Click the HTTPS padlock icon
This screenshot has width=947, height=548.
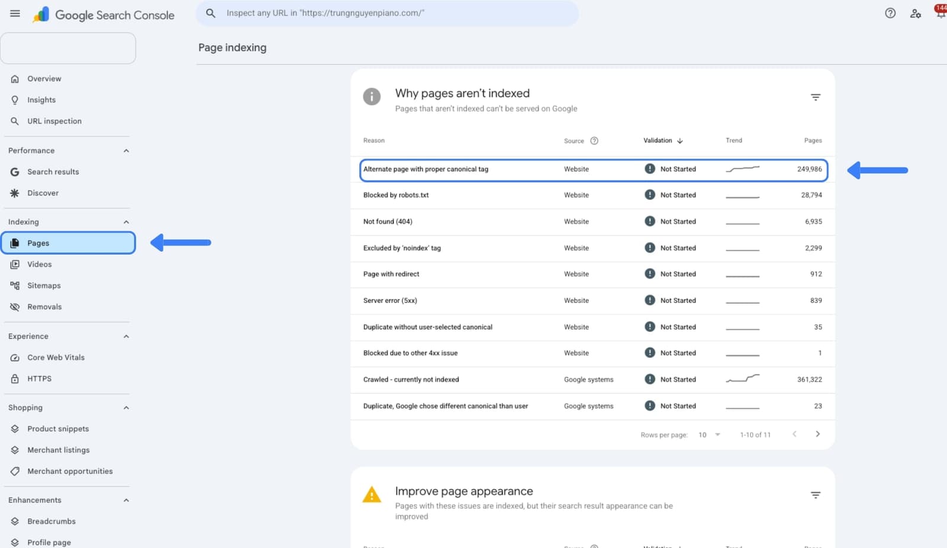pos(15,379)
